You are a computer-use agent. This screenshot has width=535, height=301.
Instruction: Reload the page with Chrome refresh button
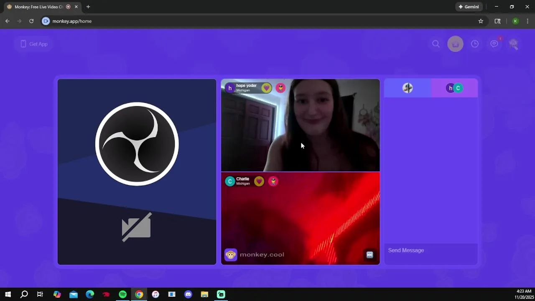31,21
